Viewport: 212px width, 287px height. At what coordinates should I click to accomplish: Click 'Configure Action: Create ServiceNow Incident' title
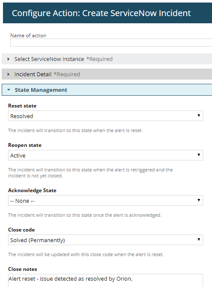(x=101, y=13)
